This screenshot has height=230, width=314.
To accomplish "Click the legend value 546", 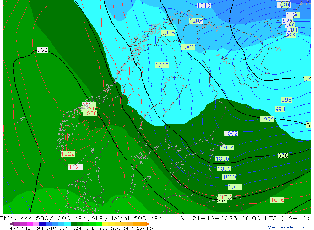I will 90,228.
